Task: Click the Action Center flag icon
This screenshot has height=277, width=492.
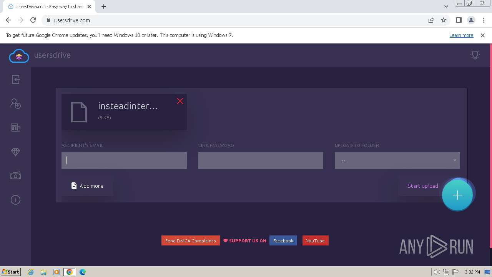Action: point(455,272)
